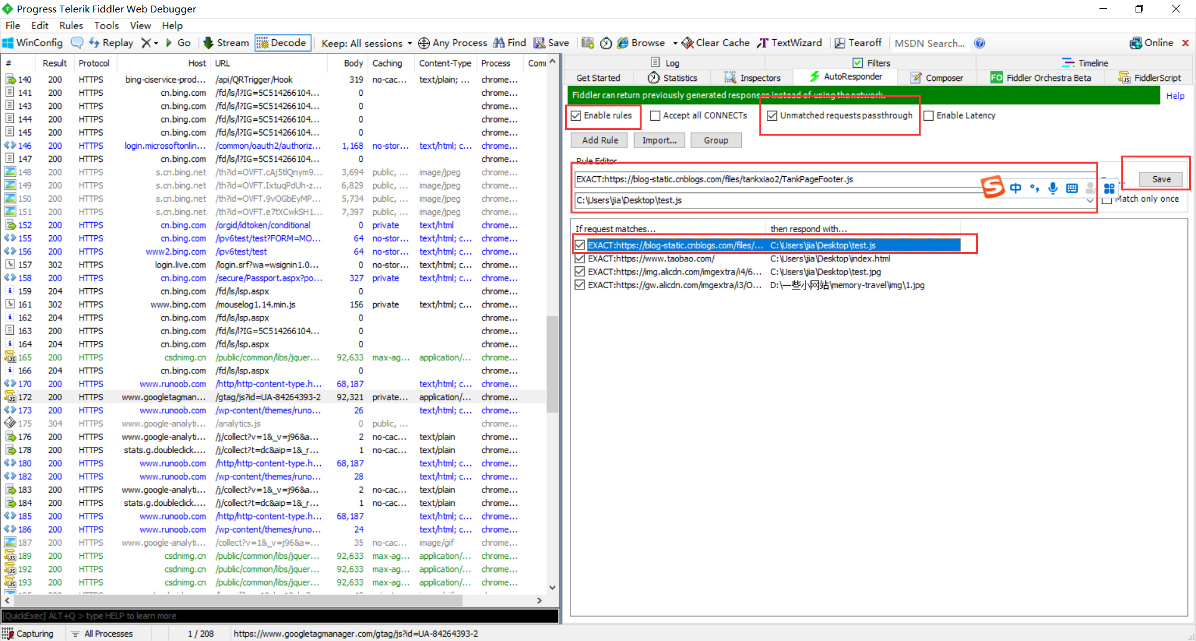1196x641 pixels.
Task: Click the QuickExec command line box
Action: point(280,616)
